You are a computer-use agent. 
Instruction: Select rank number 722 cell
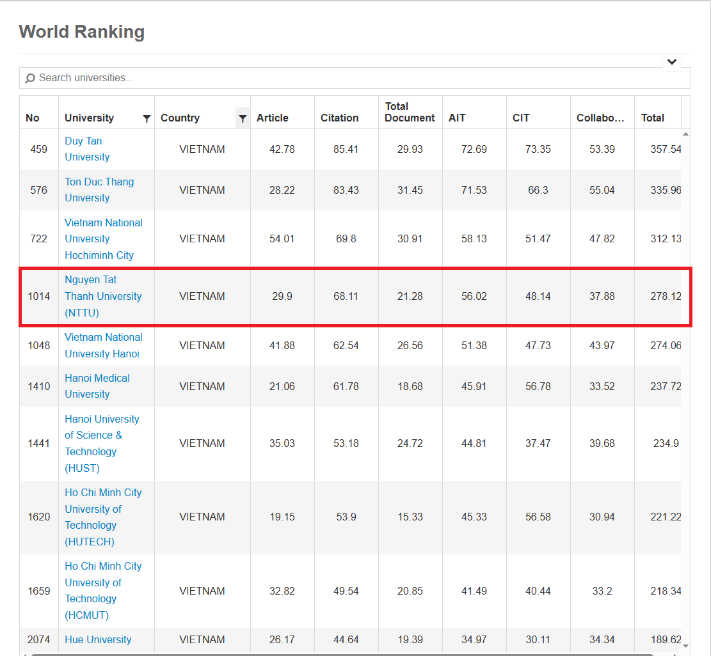click(x=39, y=238)
